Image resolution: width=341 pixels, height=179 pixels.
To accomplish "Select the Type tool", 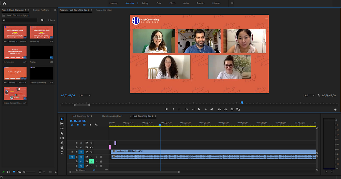I will click(x=62, y=152).
